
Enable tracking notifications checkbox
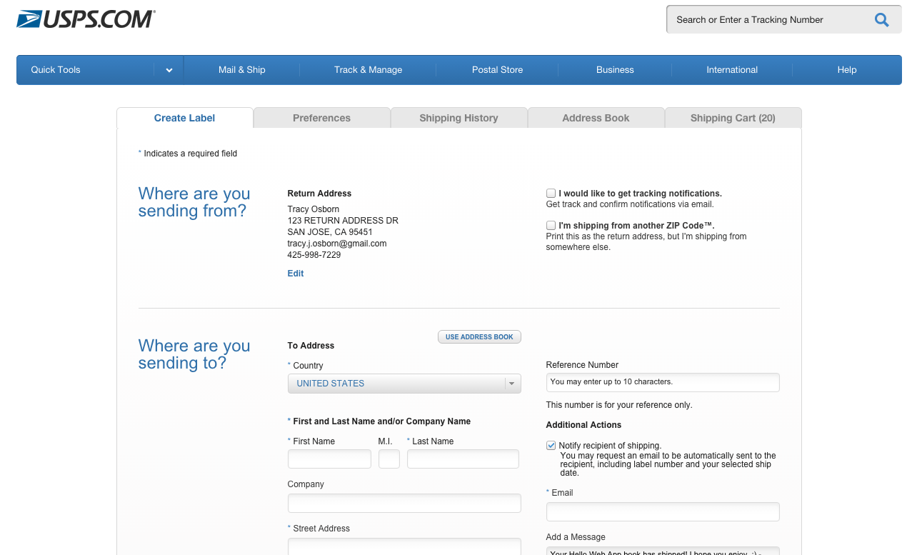(x=551, y=194)
